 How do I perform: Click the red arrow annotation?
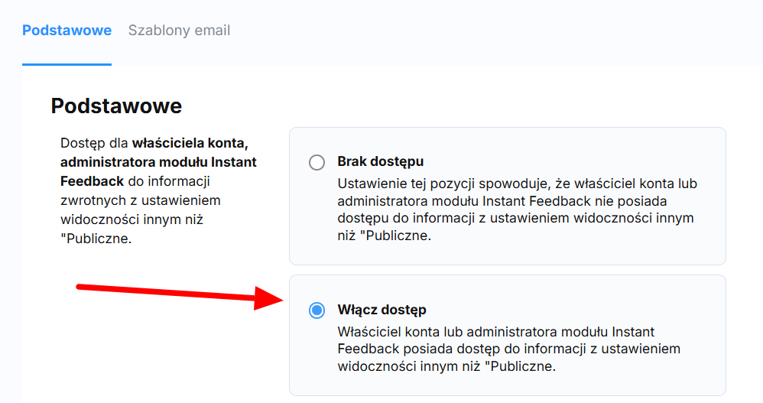click(168, 293)
